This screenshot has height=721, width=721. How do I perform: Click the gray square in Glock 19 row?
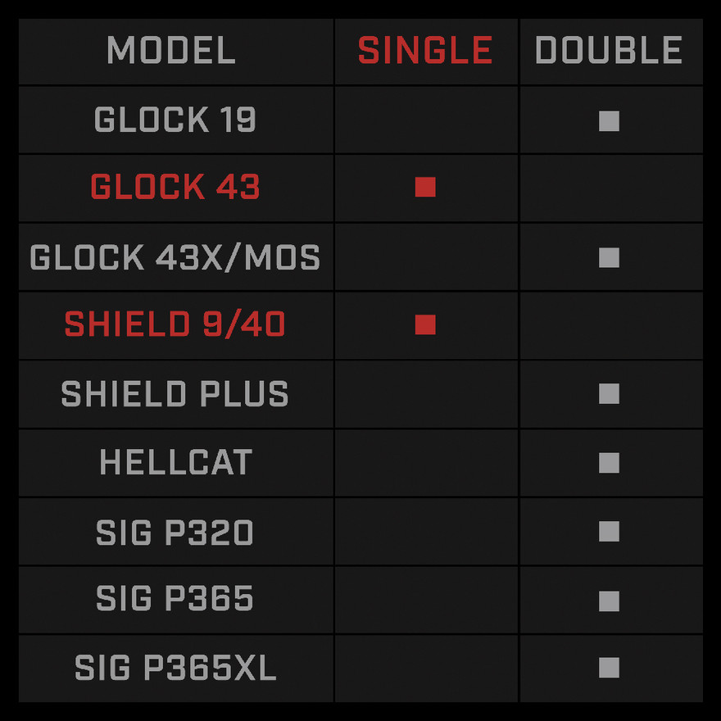click(x=609, y=121)
